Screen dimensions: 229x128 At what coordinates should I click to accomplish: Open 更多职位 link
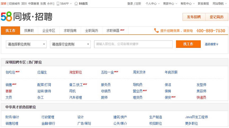[191, 123]
